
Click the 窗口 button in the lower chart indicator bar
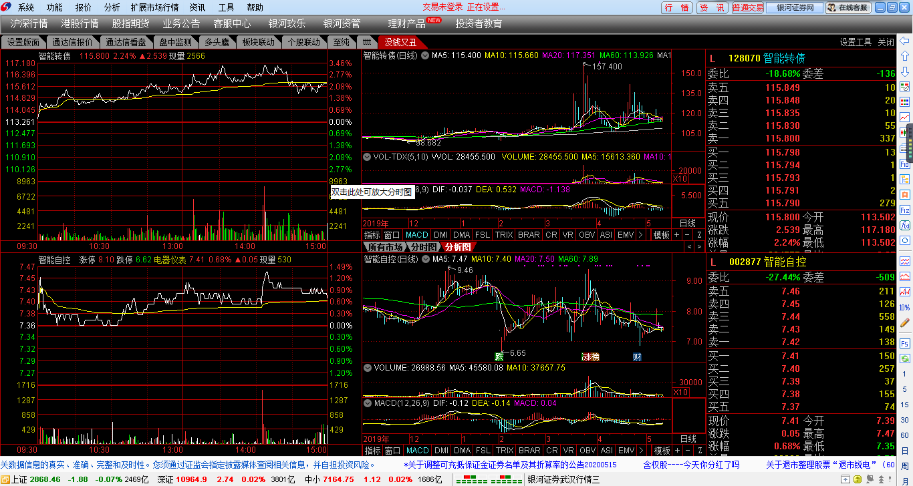point(392,451)
